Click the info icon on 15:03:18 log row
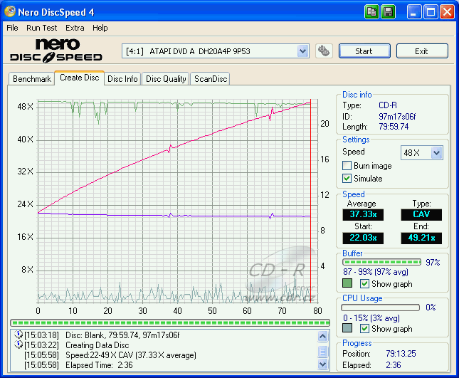This screenshot has width=459, height=378. (19, 334)
